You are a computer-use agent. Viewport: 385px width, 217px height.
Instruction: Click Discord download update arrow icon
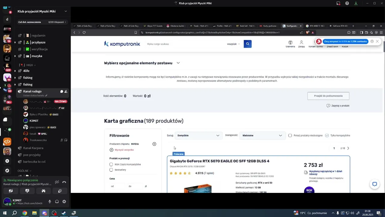point(356,3)
